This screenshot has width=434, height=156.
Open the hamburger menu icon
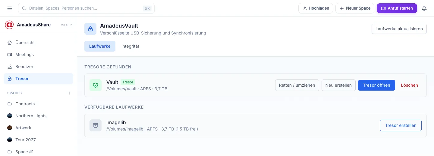click(10, 8)
